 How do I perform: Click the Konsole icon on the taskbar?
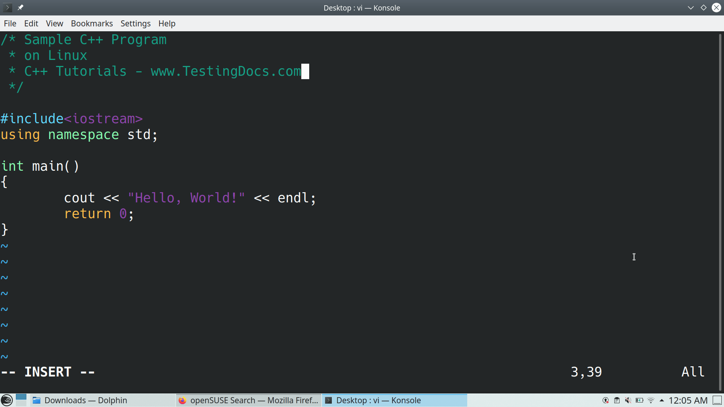tap(328, 400)
